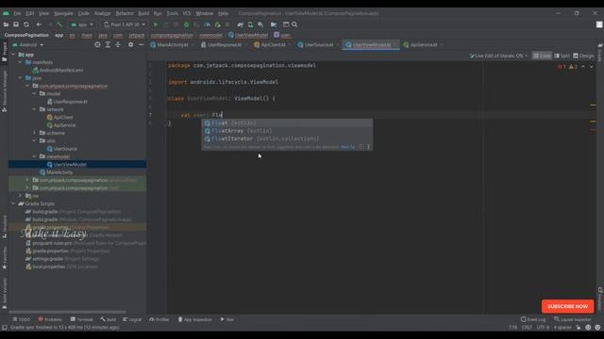
Task: Open the Problems tool window
Action: pyautogui.click(x=50, y=319)
